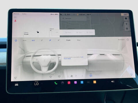Toggle the door lock icon above the car

[38, 32]
